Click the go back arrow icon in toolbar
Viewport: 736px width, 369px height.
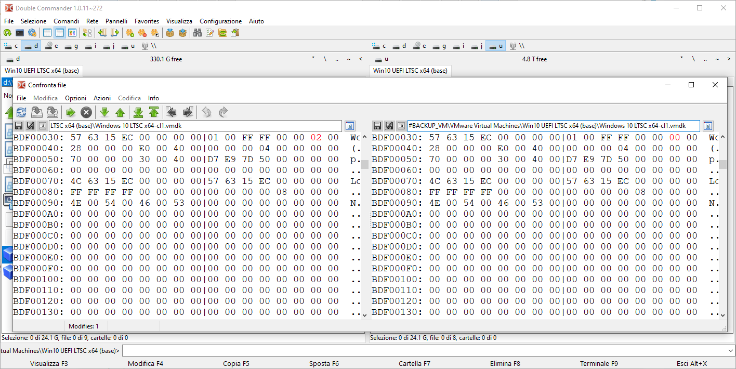pyautogui.click(x=102, y=33)
